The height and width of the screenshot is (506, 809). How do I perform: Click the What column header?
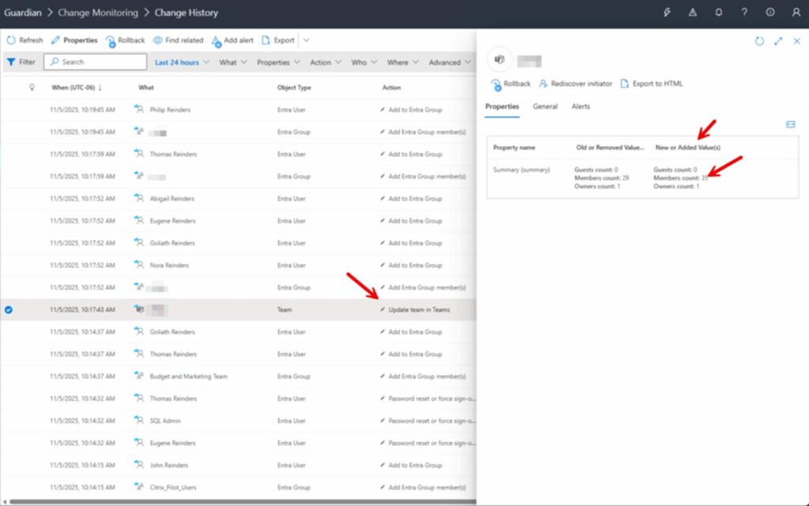[146, 88]
